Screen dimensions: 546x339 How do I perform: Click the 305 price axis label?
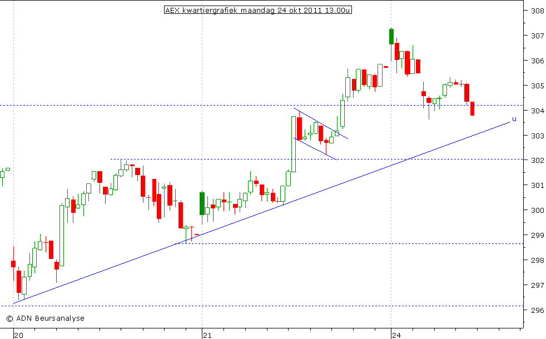point(537,86)
